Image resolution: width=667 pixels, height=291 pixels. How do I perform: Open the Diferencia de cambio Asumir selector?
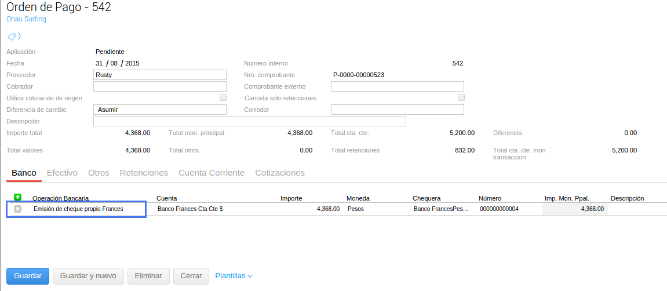coord(159,110)
